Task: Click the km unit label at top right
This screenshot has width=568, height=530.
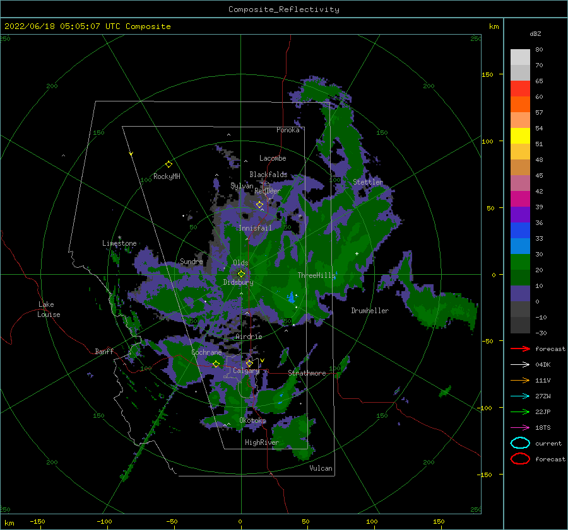Action: tap(494, 26)
